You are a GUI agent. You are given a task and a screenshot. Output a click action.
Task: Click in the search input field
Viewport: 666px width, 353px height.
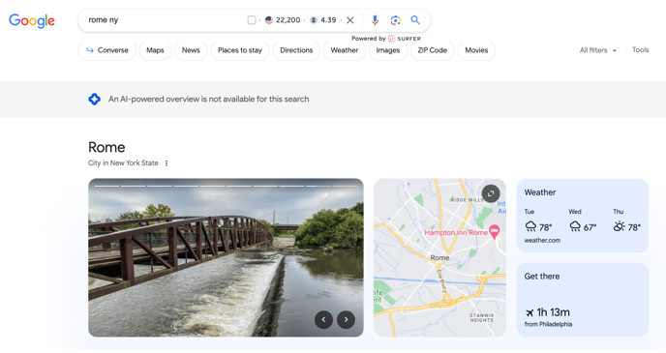[x=166, y=20]
